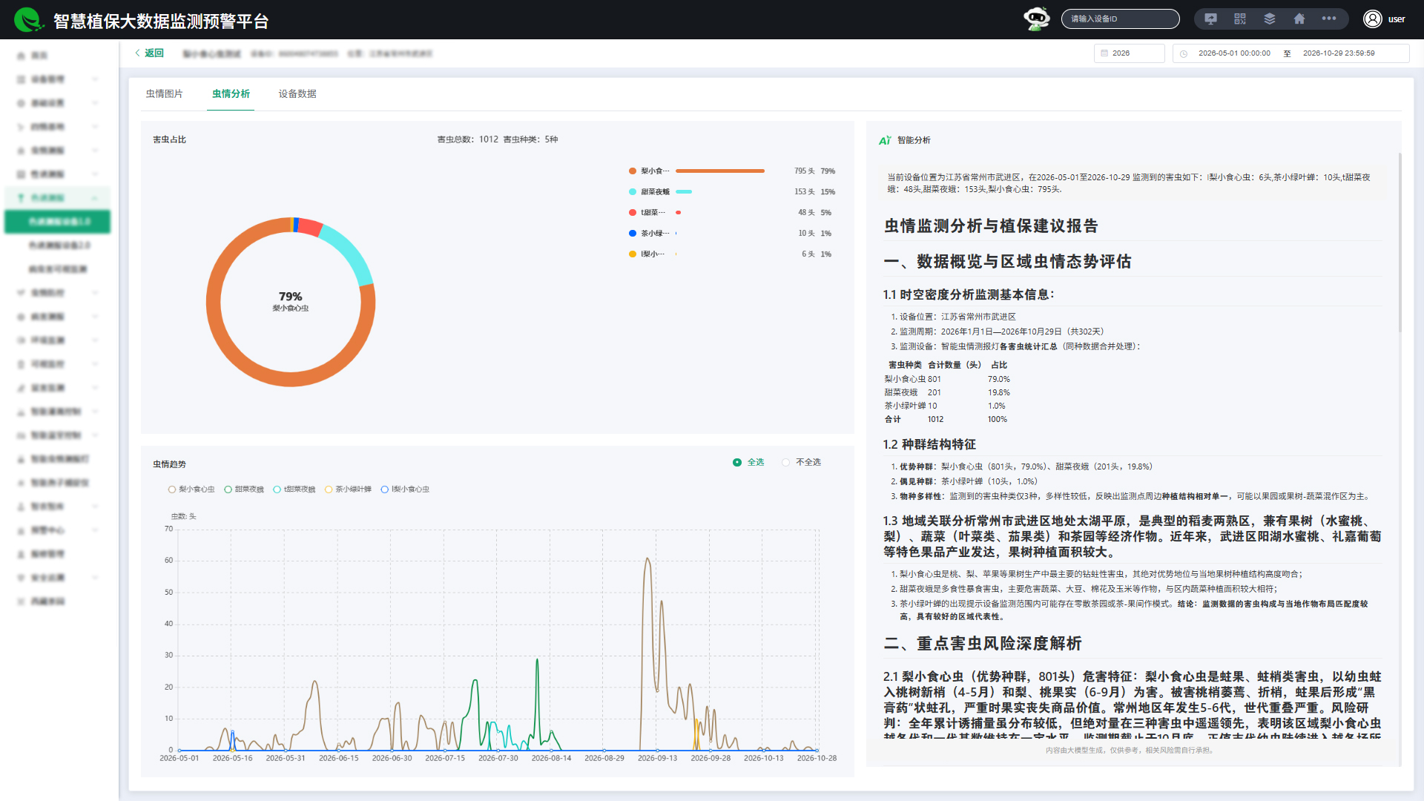Open the QR code scanner icon
Viewport: 1424px width, 801px height.
[1240, 19]
